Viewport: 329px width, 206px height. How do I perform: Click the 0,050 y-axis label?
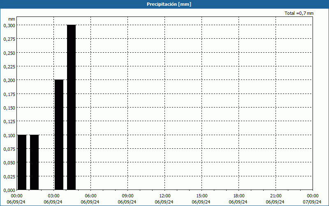click(x=9, y=163)
